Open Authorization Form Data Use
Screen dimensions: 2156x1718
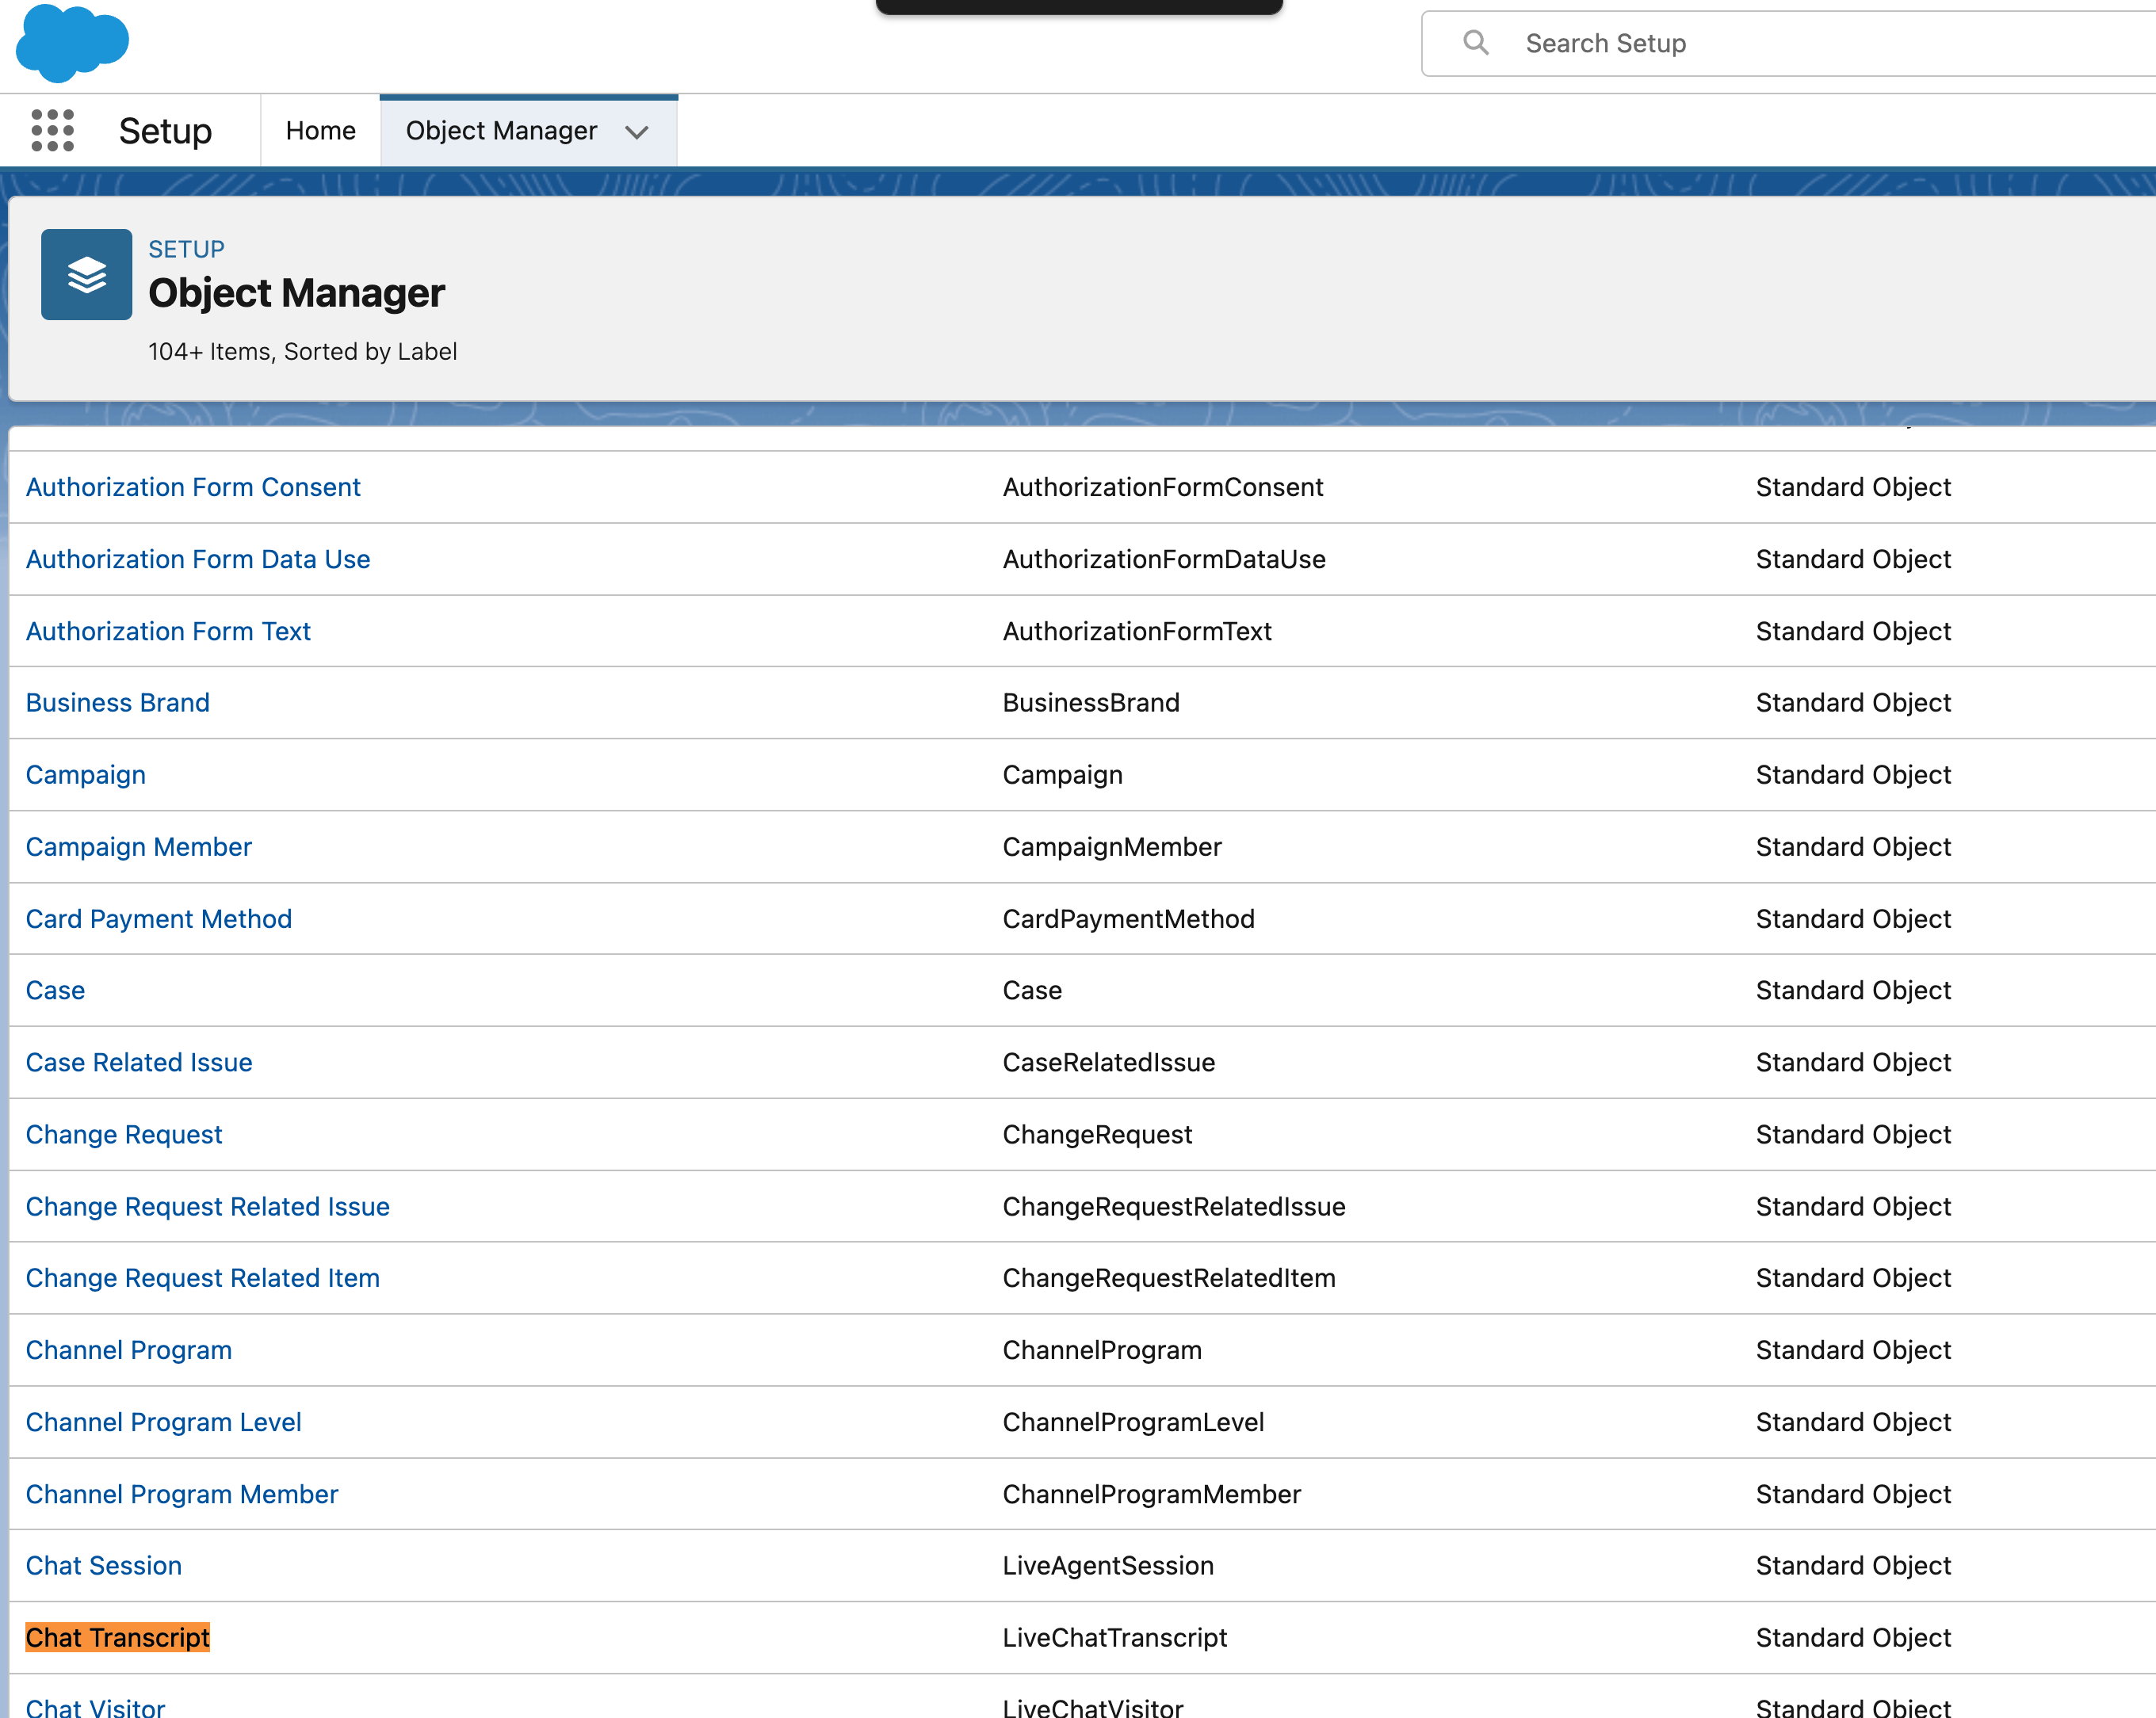(198, 559)
